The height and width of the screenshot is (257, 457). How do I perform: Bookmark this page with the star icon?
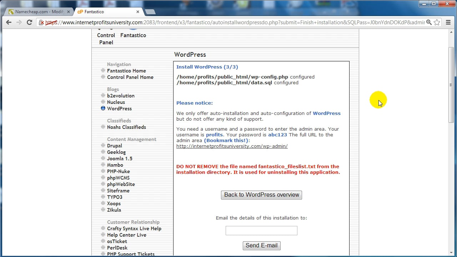point(437,22)
